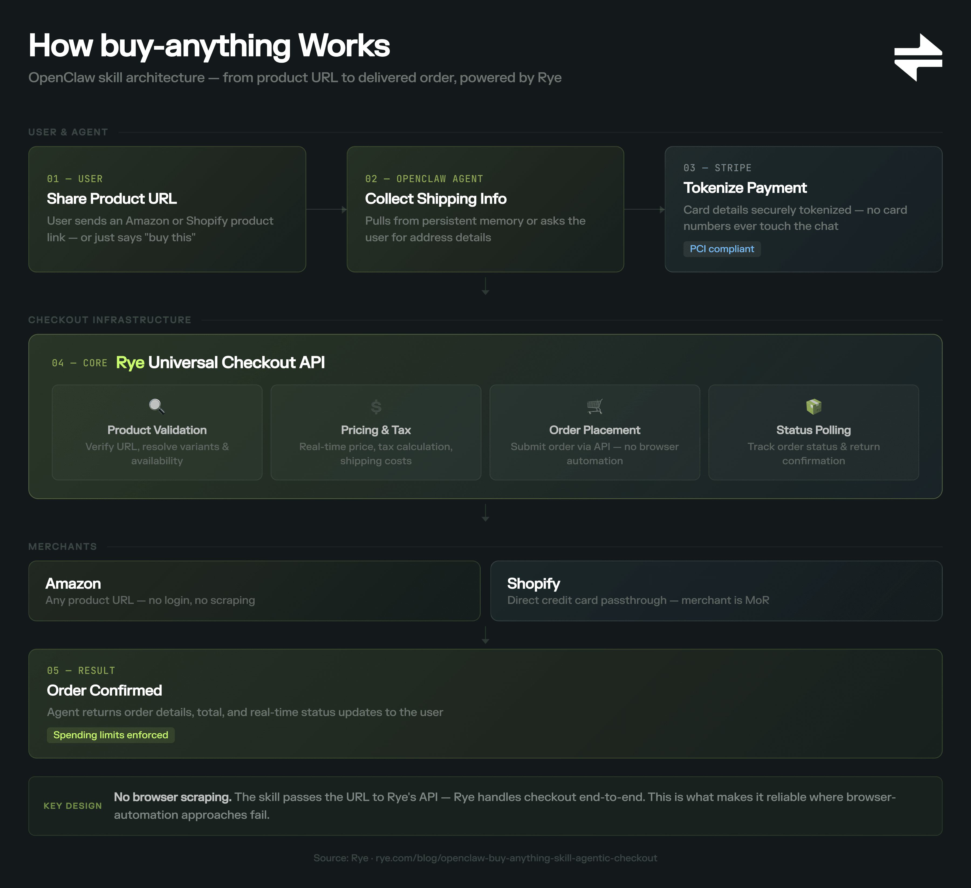Select the shopping cart Order Placement icon

click(595, 406)
